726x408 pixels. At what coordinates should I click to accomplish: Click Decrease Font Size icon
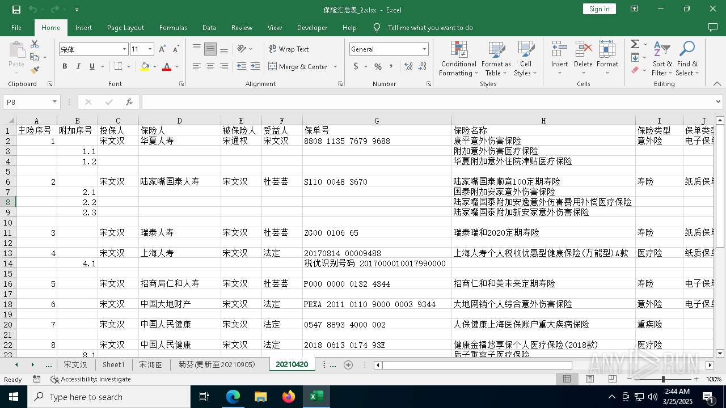pos(176,49)
